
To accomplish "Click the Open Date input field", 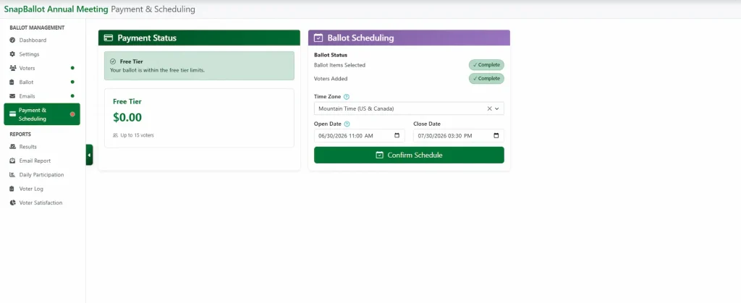I will (x=359, y=135).
